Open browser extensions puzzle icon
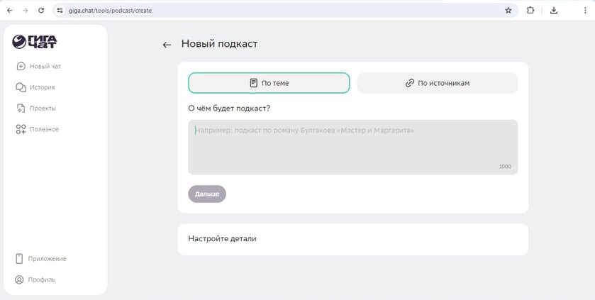The height and width of the screenshot is (300, 595). (x=530, y=11)
